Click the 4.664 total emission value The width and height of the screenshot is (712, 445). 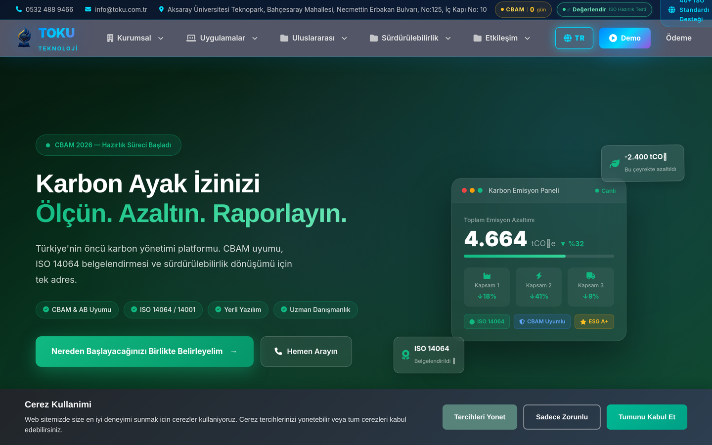(x=495, y=239)
